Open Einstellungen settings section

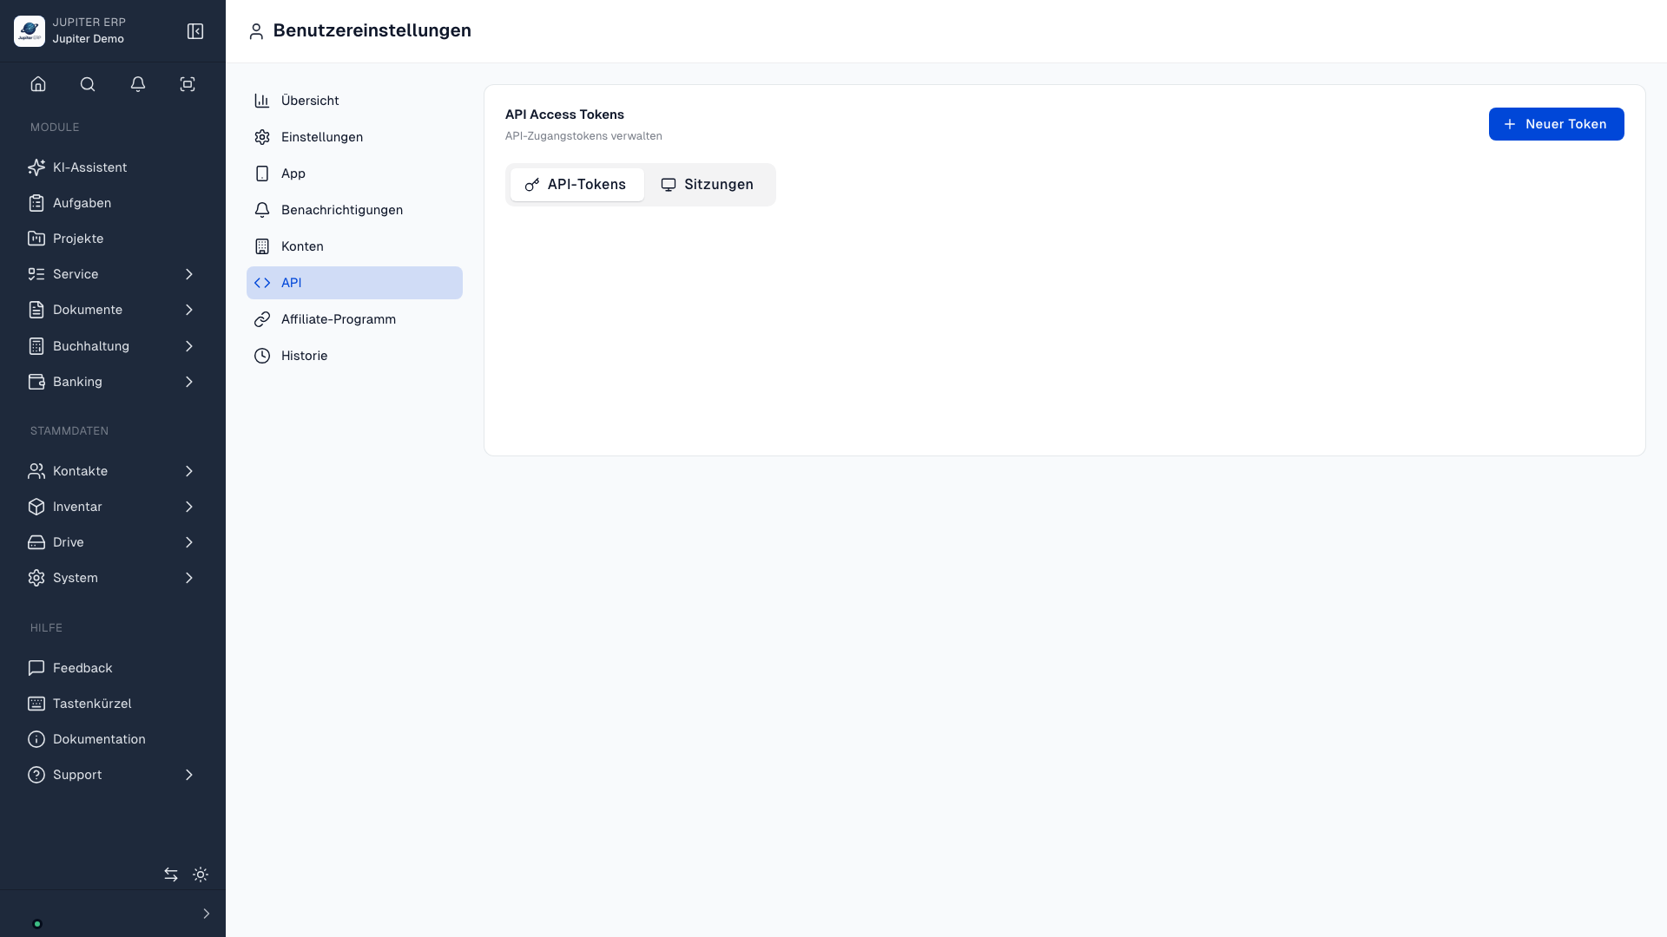click(x=354, y=137)
